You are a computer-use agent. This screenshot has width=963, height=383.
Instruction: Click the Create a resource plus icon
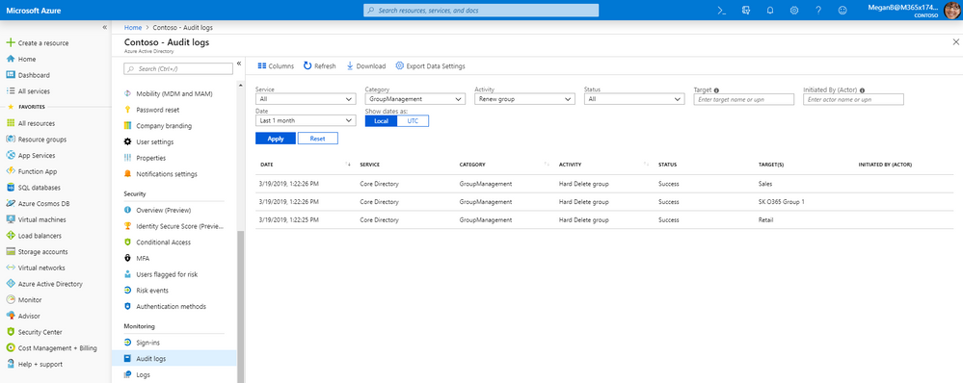point(11,43)
